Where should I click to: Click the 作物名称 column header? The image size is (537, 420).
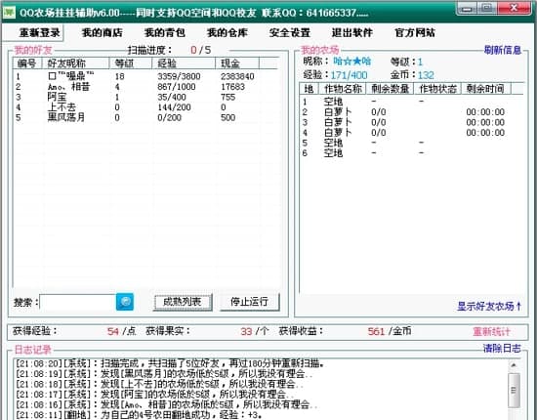click(x=343, y=89)
